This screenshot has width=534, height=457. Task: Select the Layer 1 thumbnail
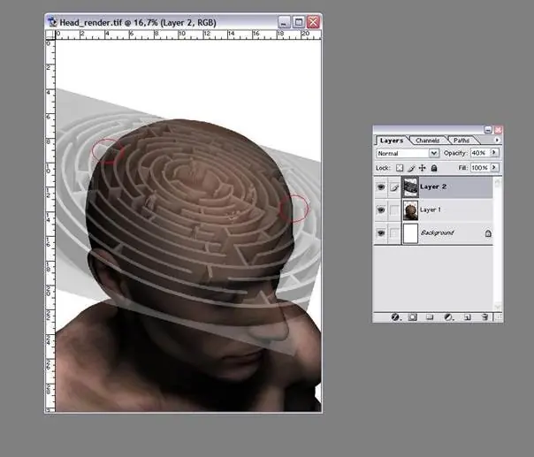(x=410, y=210)
